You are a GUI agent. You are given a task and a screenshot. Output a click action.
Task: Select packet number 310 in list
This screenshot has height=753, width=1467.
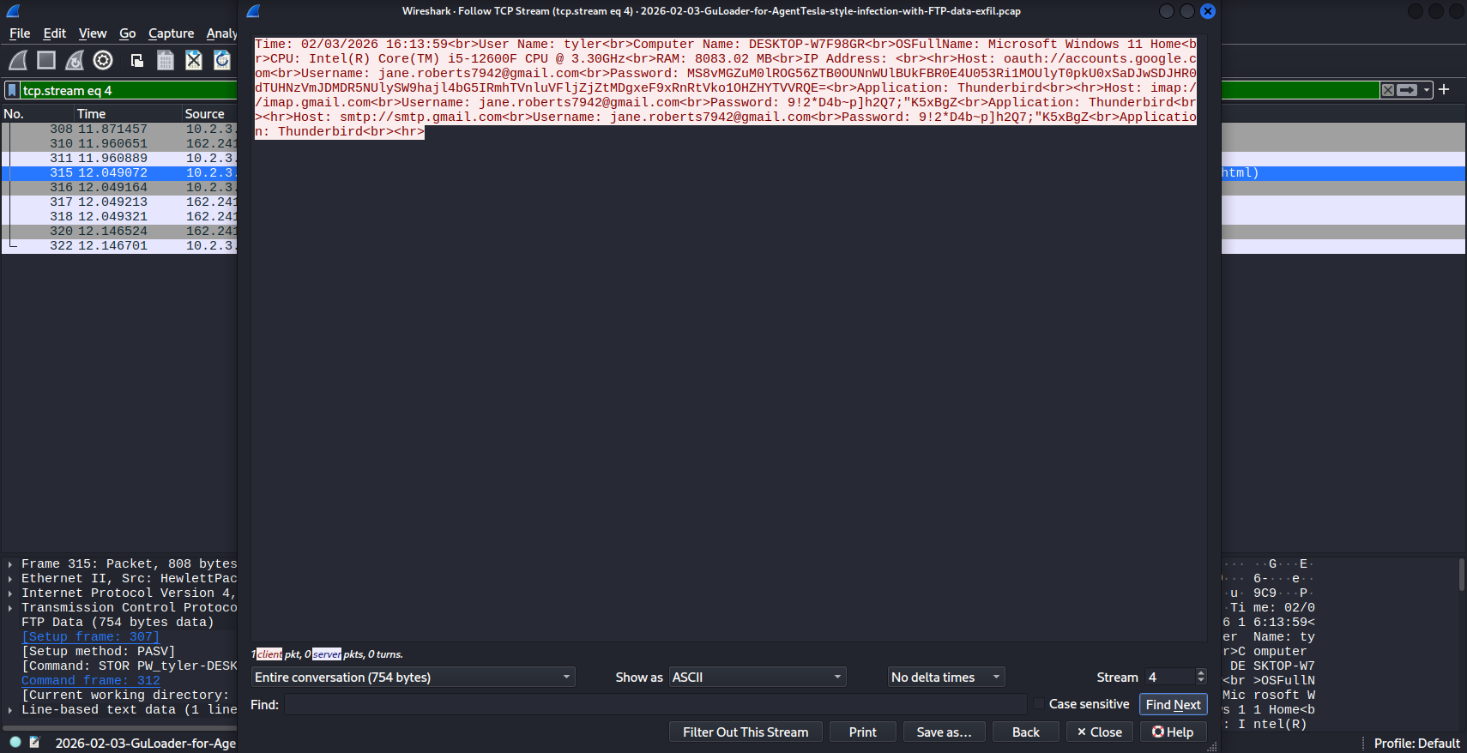pyautogui.click(x=119, y=144)
